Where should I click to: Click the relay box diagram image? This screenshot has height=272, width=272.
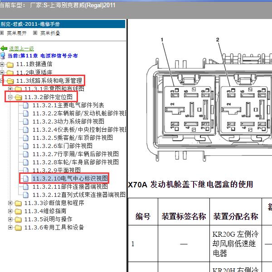209,100
